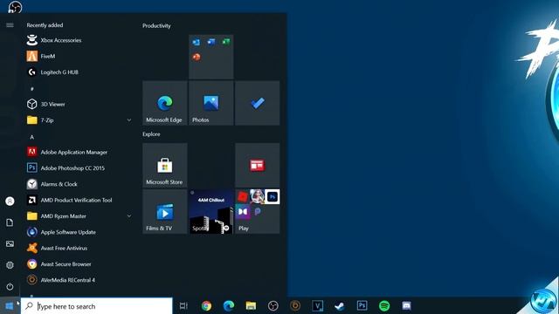
Task: Open the AMD Ryzen Master folder entry
Action: coord(79,216)
